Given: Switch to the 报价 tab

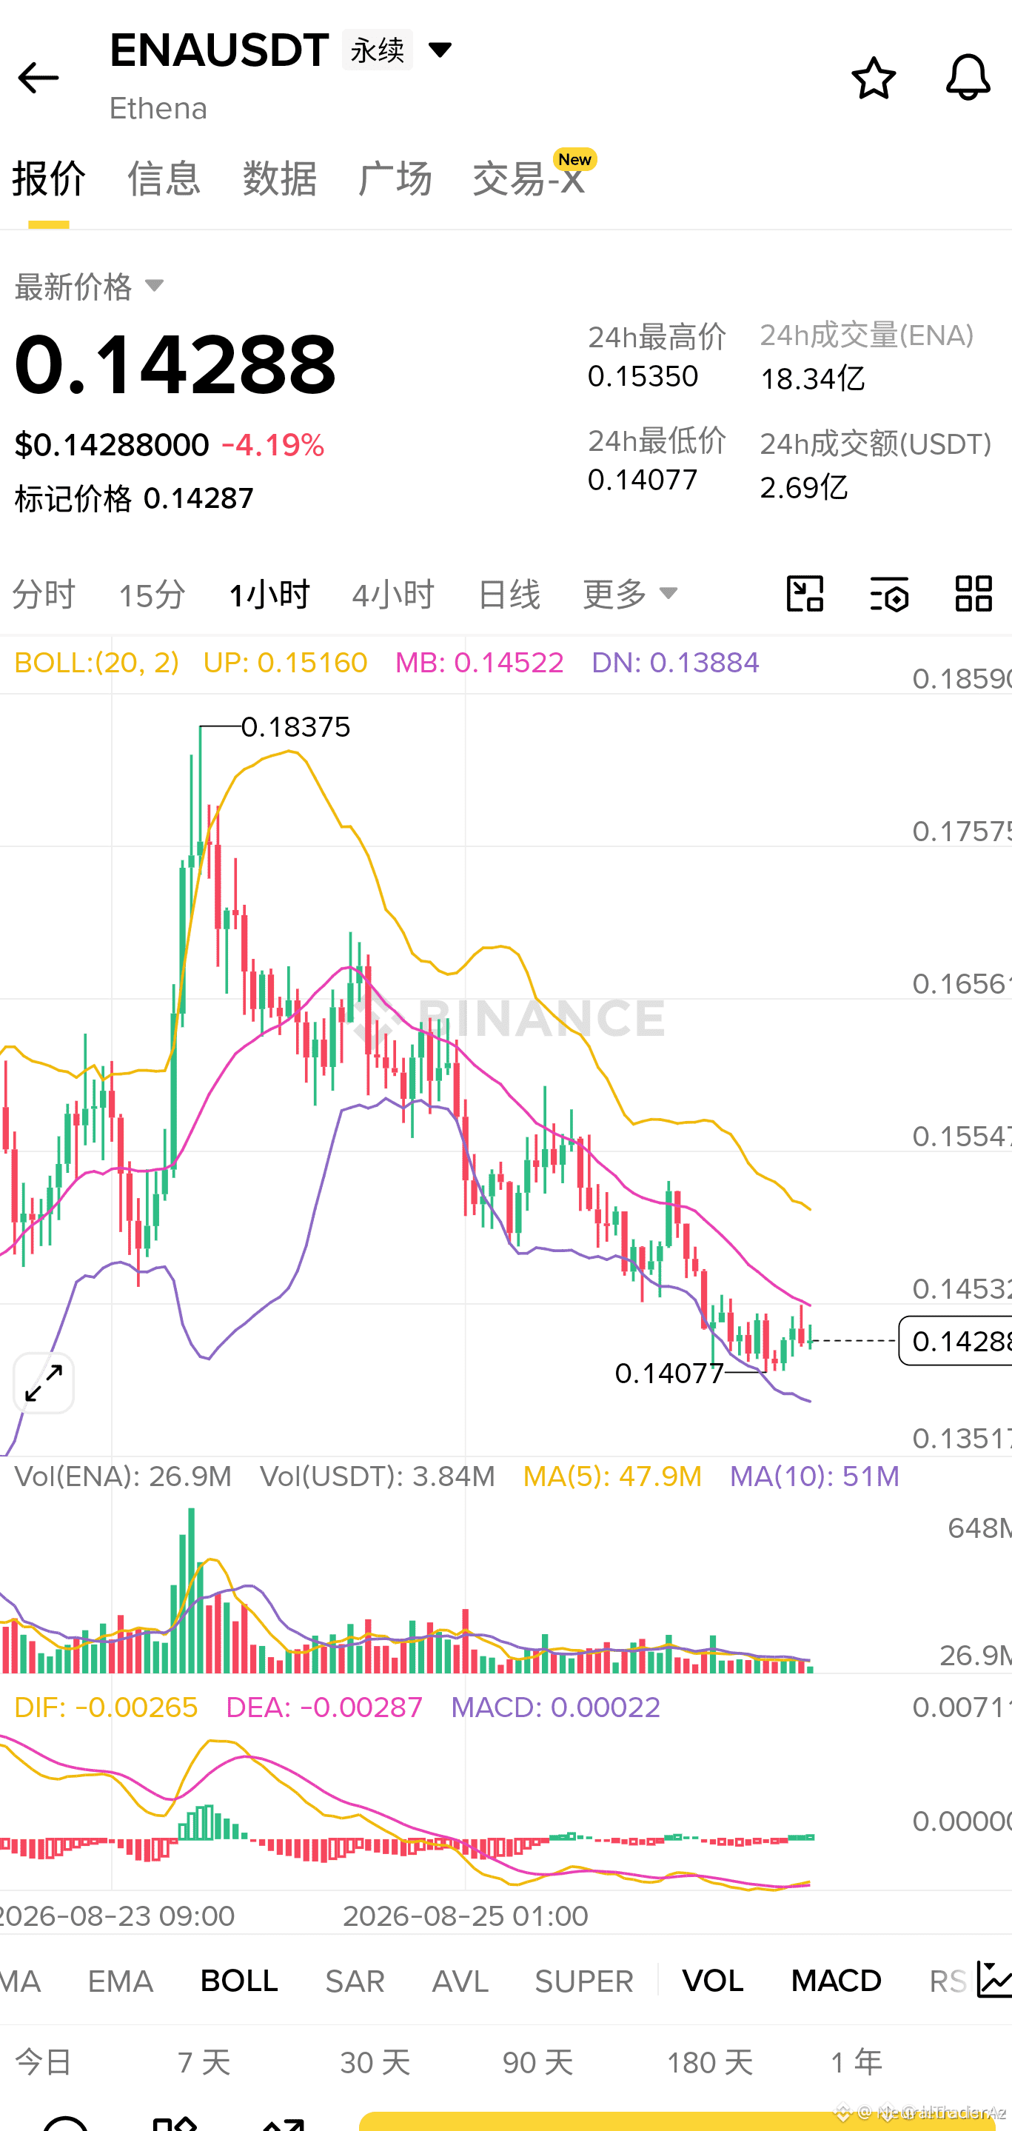Looking at the screenshot, I should [49, 178].
